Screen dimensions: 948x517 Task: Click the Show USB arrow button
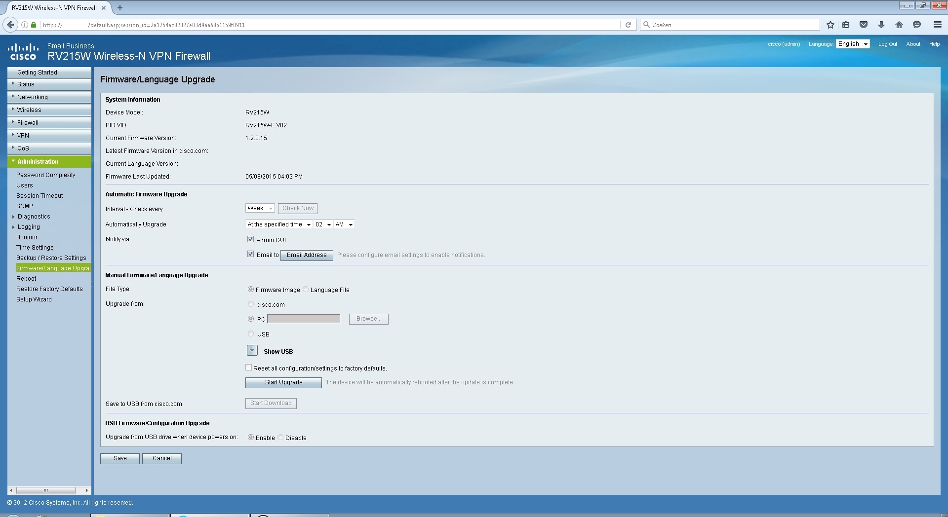[x=252, y=351]
